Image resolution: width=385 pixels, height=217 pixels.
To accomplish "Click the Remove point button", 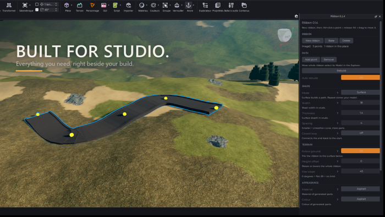I will coord(328,59).
